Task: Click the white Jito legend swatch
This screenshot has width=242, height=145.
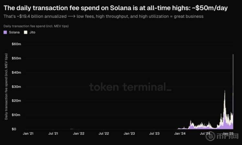Action: (x=26, y=32)
